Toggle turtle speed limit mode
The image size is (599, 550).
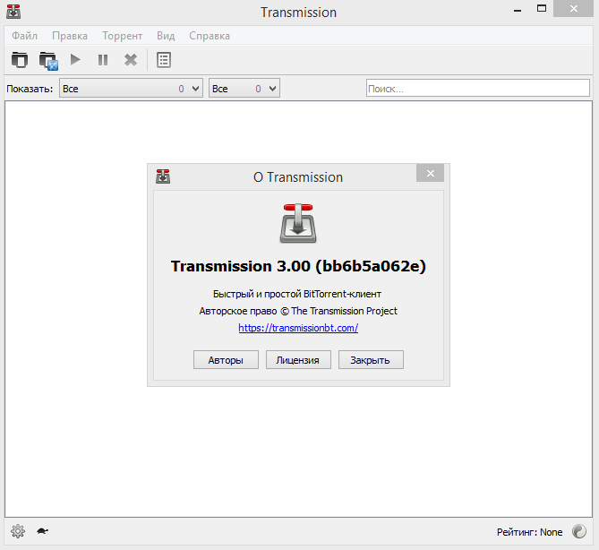point(42,531)
